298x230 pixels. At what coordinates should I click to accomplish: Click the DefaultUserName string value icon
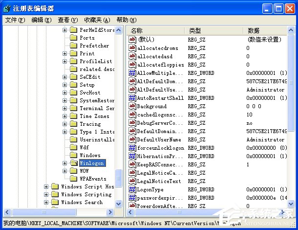click(x=132, y=139)
